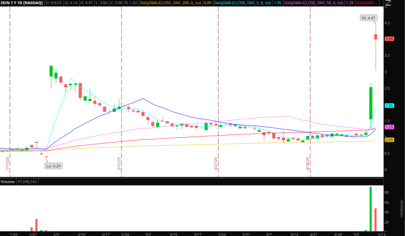The height and width of the screenshot is (236, 405).
Task: Click the 80 volume axis label
Action: click(387, 193)
